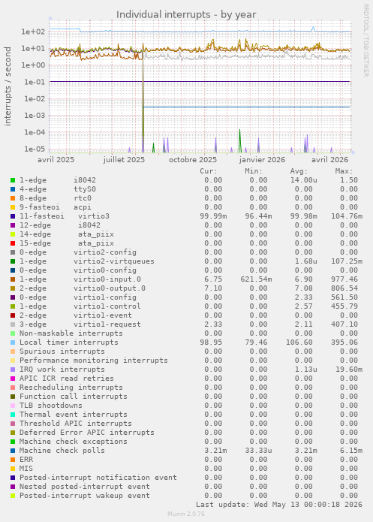Image resolution: width=373 pixels, height=522 pixels.
Task: Click the blue ttyS0 legend swatch
Action: point(13,189)
